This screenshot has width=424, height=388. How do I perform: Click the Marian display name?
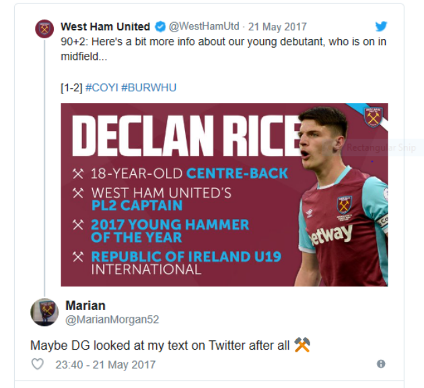(x=85, y=306)
